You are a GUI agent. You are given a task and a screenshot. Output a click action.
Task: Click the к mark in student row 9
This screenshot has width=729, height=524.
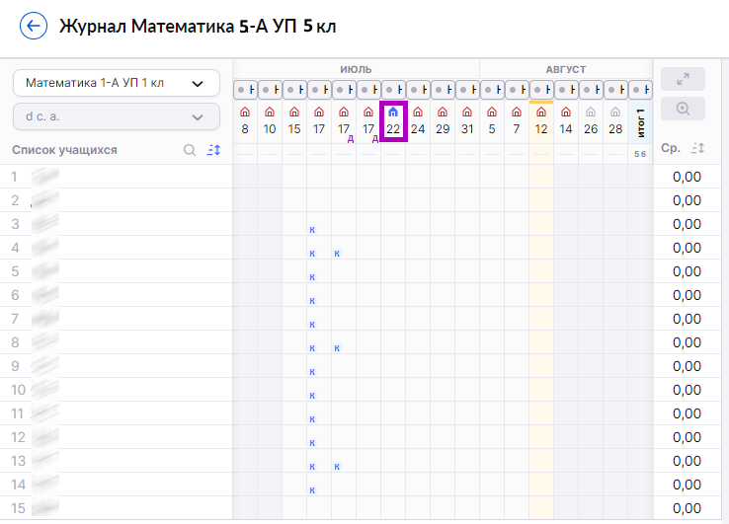[x=312, y=372]
